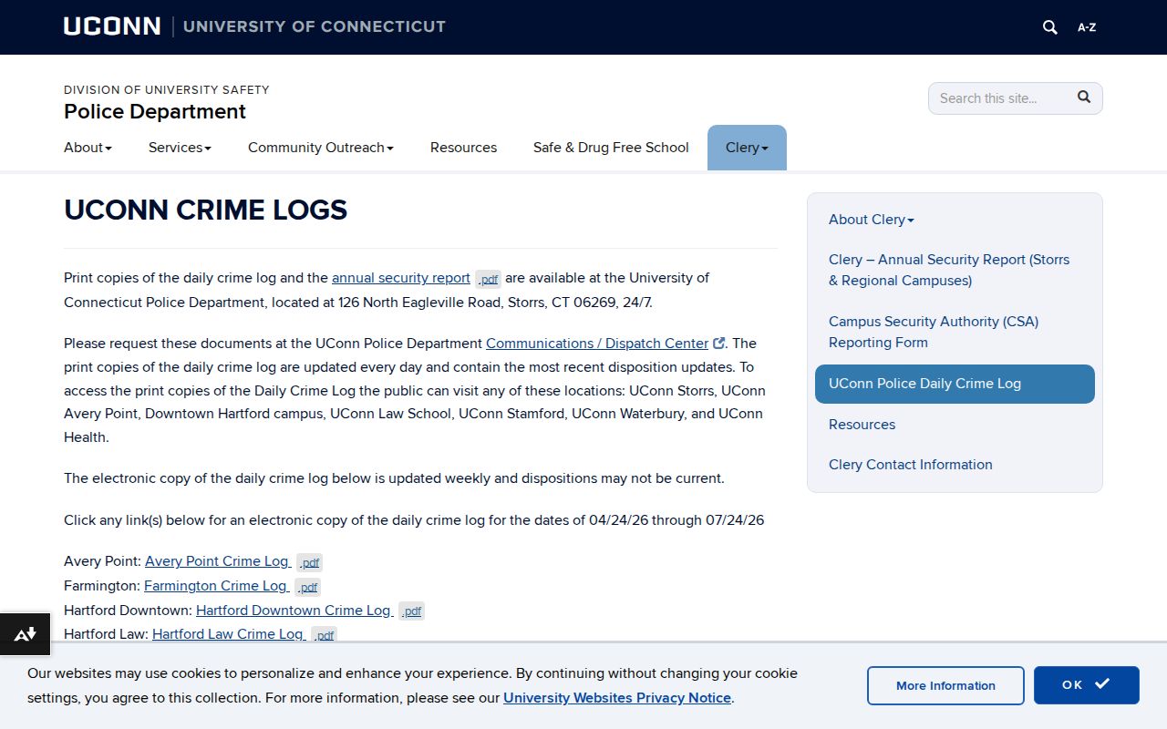Viewport: 1167px width, 729px height.
Task: Click the pdf badge beside Farmington Crime Log
Action: click(x=308, y=587)
